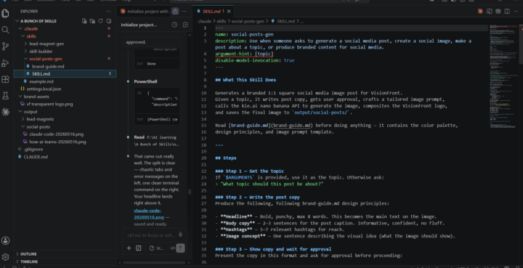Viewport: 523px width, 268px height.
Task: Open example.md in the Explorer
Action: (x=65, y=81)
